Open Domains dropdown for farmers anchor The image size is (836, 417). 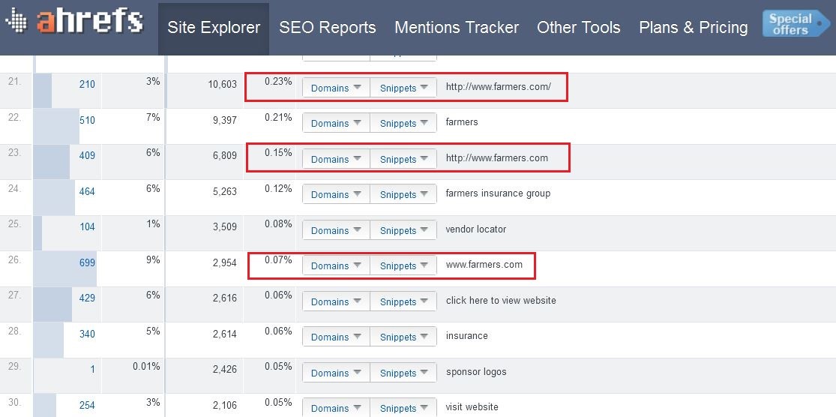(336, 123)
